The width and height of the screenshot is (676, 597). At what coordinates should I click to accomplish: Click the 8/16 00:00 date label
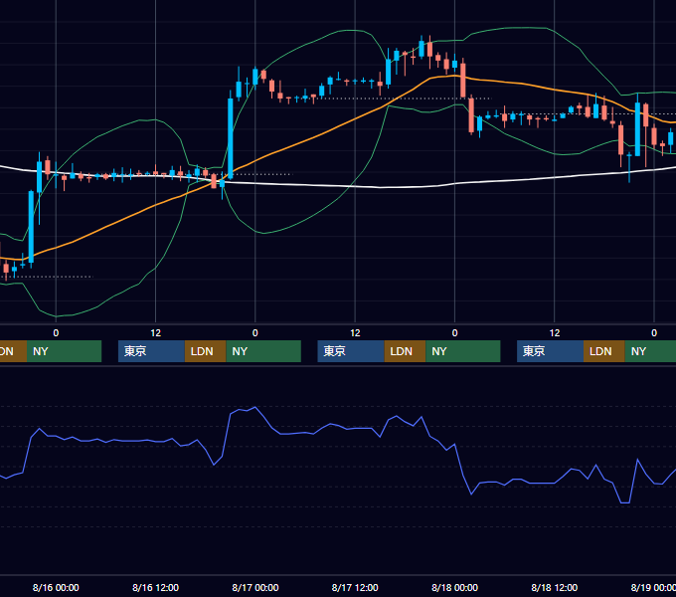pos(56,587)
